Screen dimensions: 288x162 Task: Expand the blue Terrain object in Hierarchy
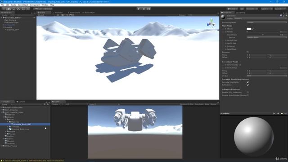pyautogui.click(x=3, y=25)
